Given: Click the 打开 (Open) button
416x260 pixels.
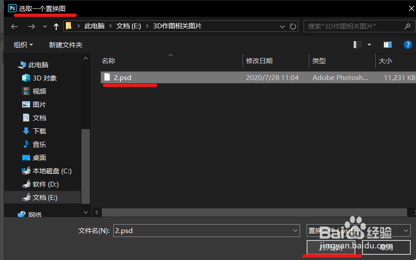Looking at the screenshot, I should [x=332, y=248].
